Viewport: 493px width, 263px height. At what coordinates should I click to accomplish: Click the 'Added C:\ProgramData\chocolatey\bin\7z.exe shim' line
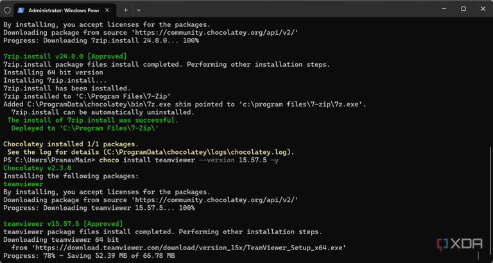pyautogui.click(x=185, y=105)
